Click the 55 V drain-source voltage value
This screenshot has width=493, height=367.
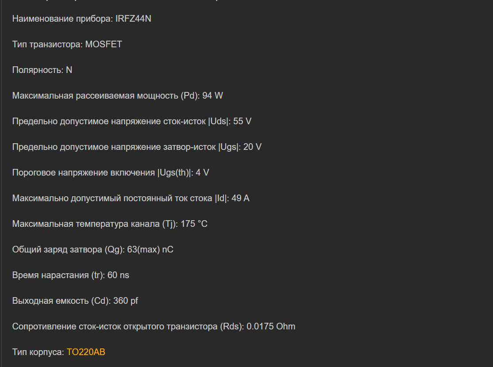click(242, 121)
